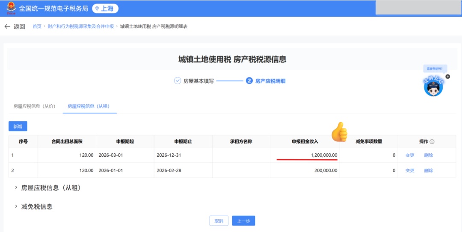This screenshot has width=462, height=232.
Task: Click 变更 for row 1
Action: 410,155
